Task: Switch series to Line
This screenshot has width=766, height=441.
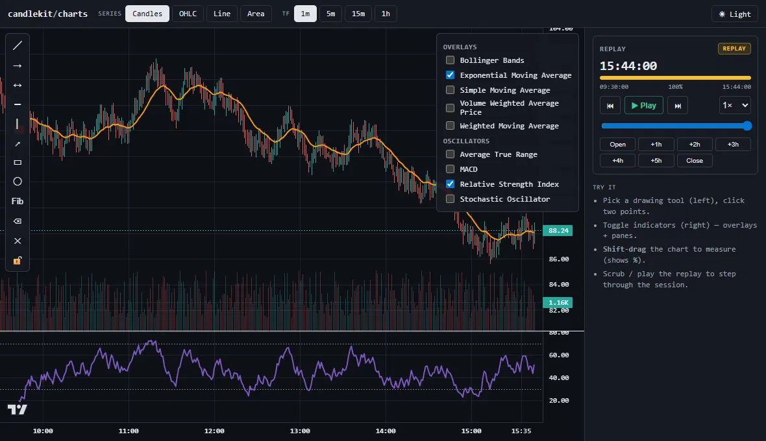Action: click(x=222, y=14)
